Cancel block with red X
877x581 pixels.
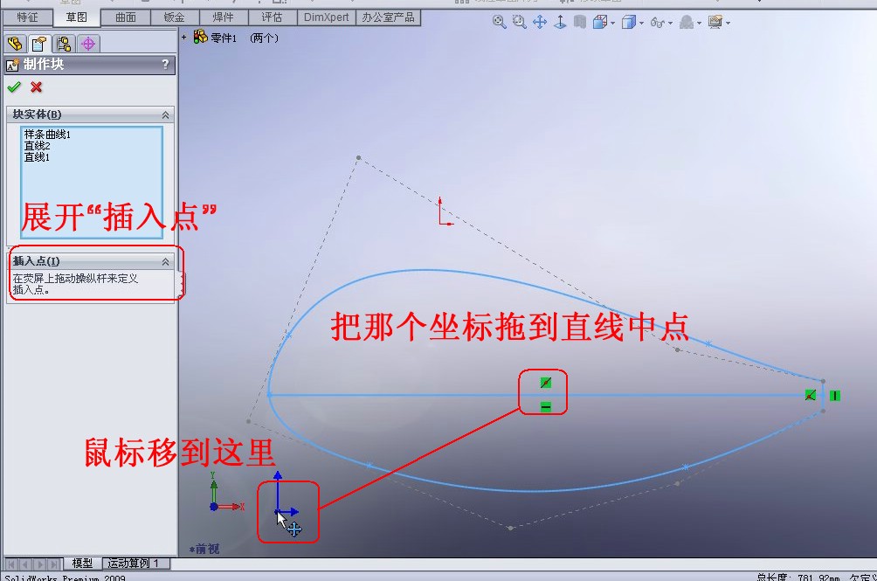click(x=37, y=87)
